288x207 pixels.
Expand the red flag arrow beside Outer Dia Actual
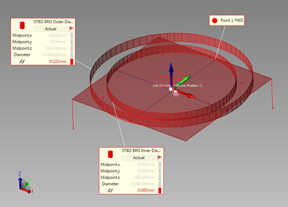(x=71, y=29)
